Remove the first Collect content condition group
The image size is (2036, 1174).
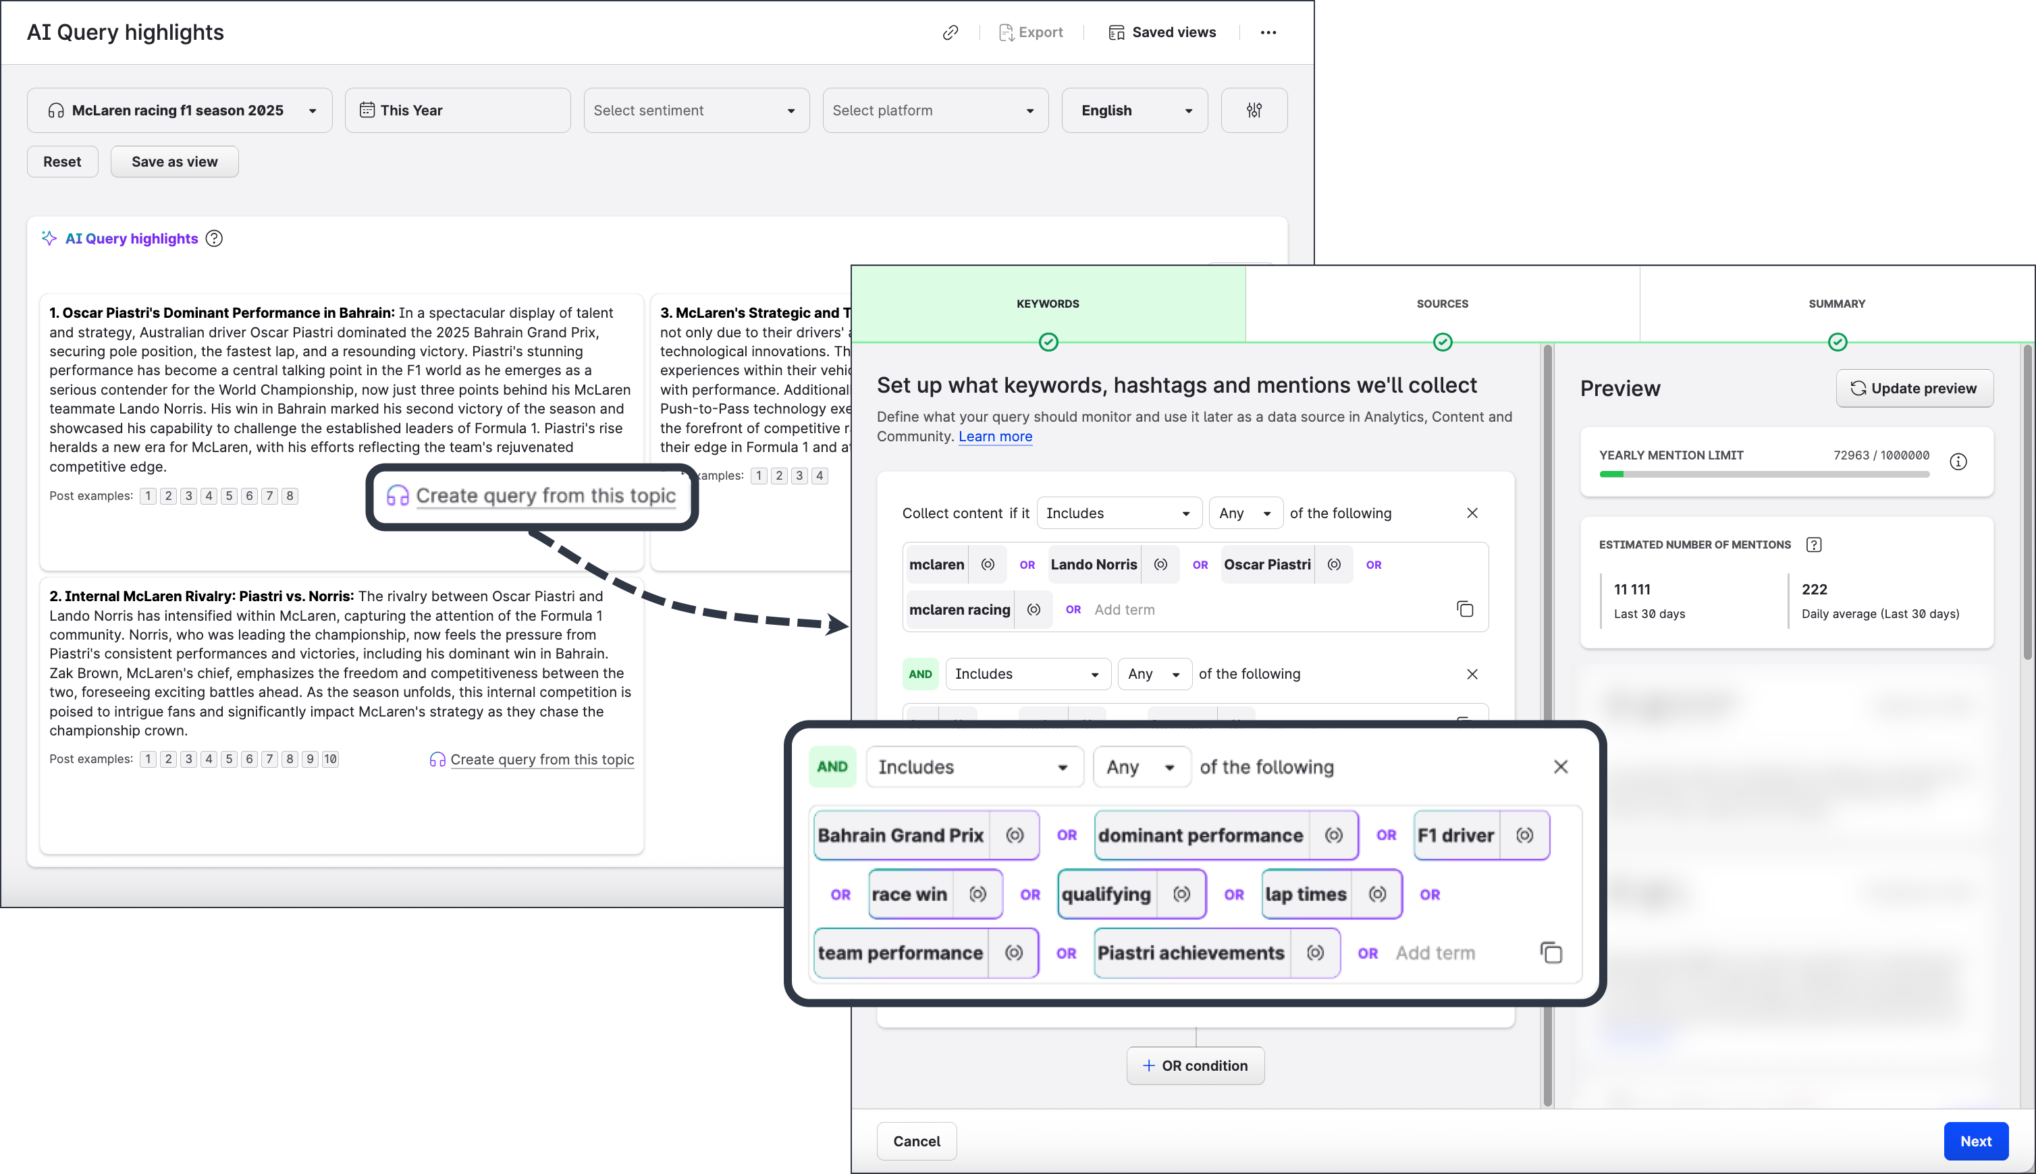pos(1472,513)
